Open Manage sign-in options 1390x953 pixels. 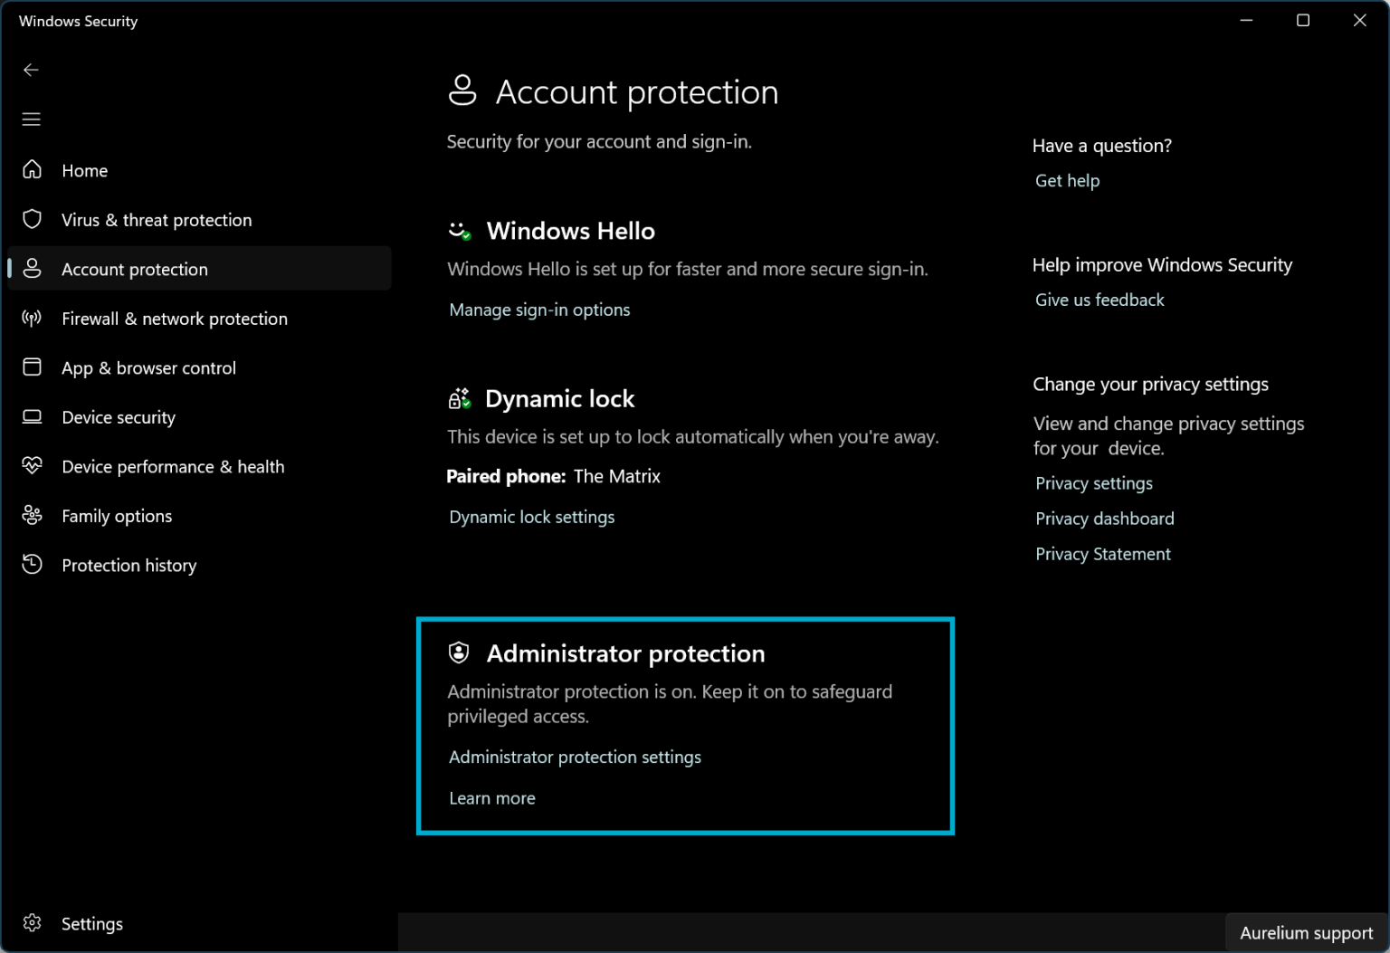pyautogui.click(x=539, y=310)
